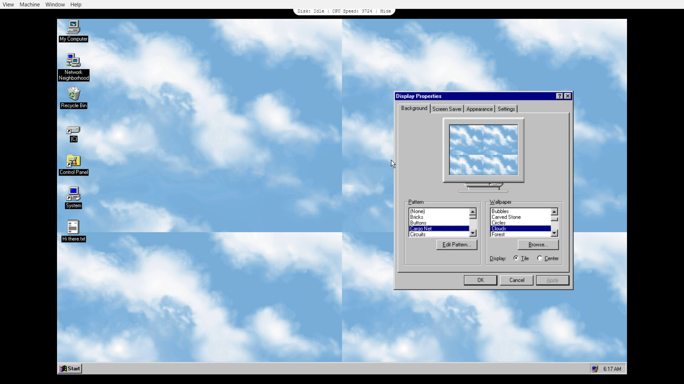Click the Edit Pattern... button
The height and width of the screenshot is (384, 684).
pyautogui.click(x=456, y=245)
